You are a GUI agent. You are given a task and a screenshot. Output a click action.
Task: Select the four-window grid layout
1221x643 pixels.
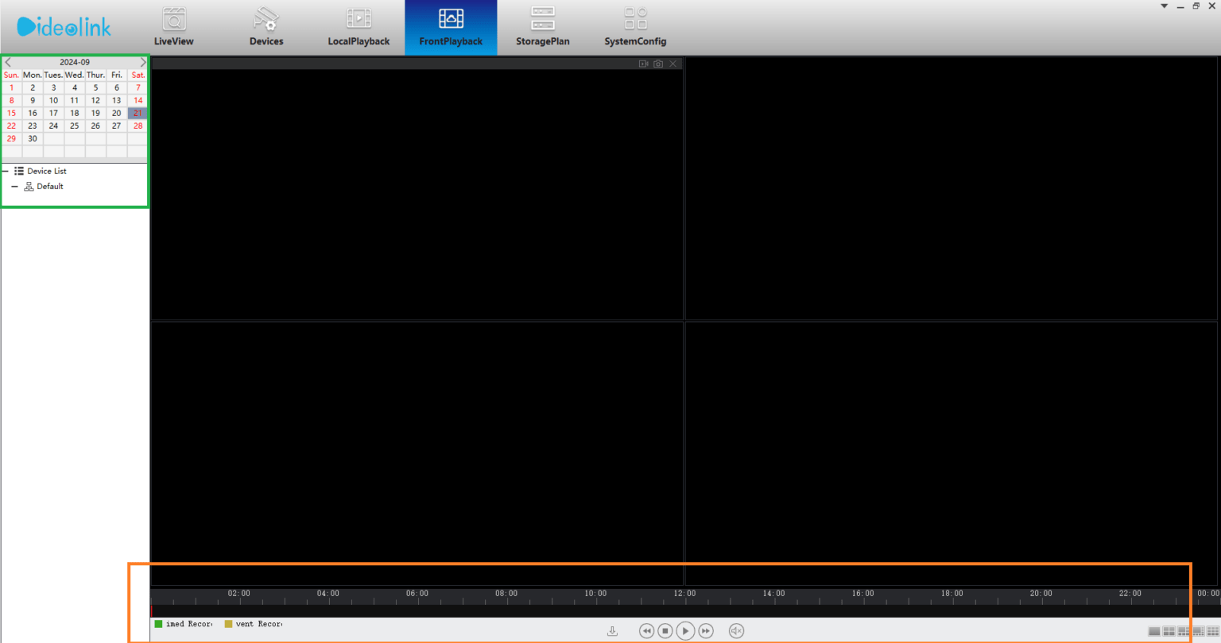pyautogui.click(x=1169, y=631)
